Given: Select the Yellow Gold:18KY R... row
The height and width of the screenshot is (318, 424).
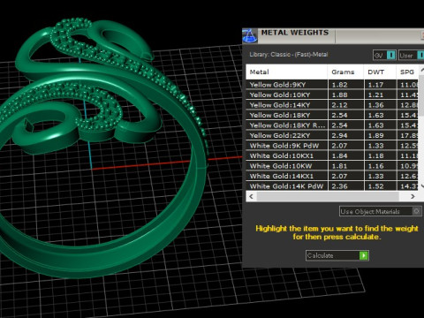Looking at the screenshot, I should [x=332, y=125].
